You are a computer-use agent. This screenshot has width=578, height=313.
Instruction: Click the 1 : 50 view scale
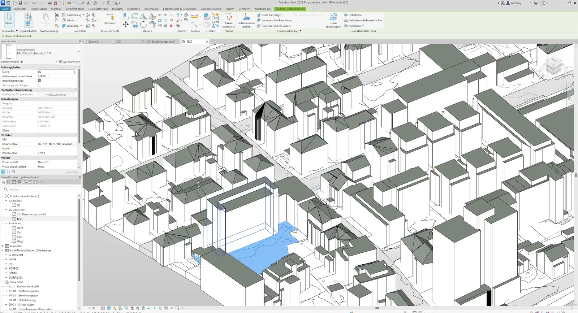click(x=92, y=308)
